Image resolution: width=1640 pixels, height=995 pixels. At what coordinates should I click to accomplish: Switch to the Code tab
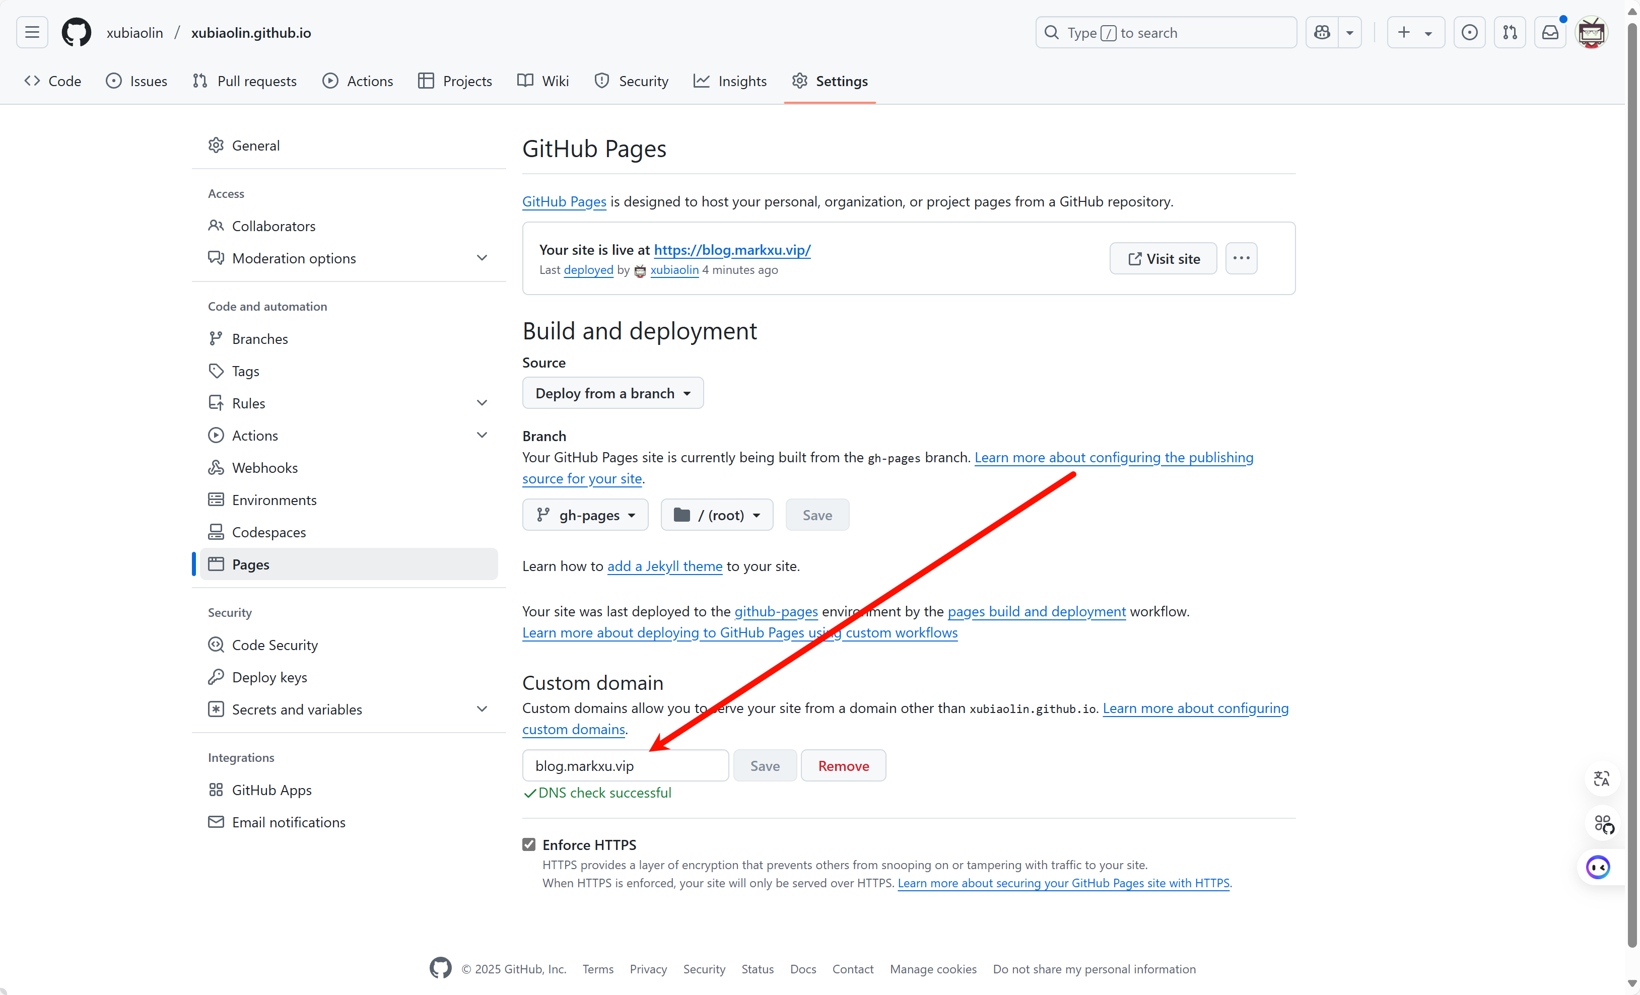click(52, 81)
